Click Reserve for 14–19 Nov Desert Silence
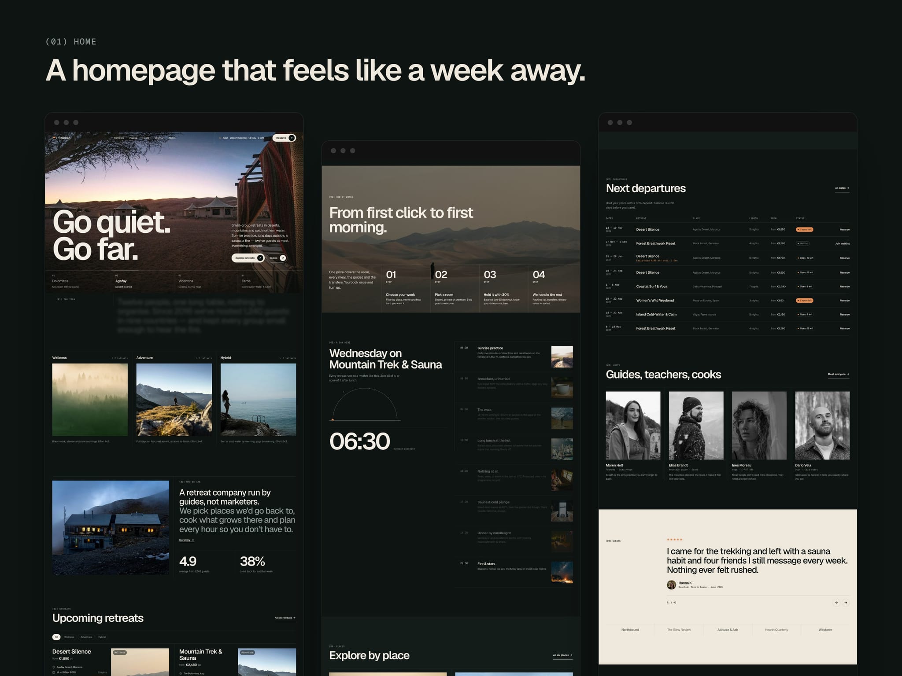 [844, 230]
